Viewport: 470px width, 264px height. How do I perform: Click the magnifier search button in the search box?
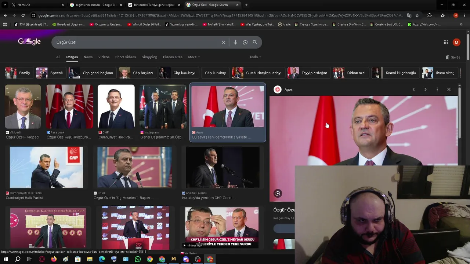pos(255,42)
